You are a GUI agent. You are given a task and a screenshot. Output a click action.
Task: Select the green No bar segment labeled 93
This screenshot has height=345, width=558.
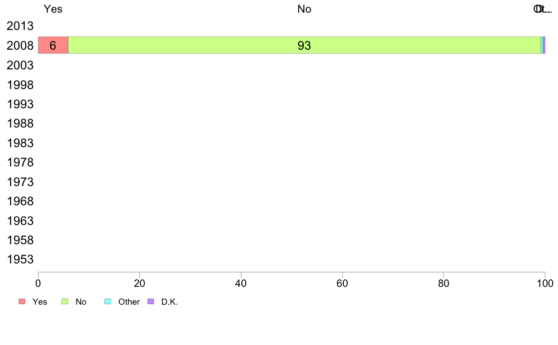click(x=304, y=45)
